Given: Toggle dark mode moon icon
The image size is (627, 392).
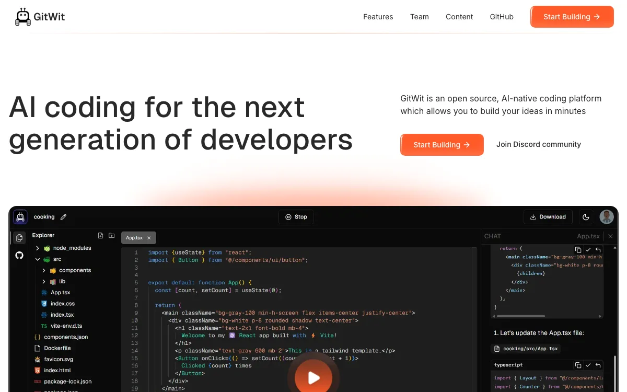Looking at the screenshot, I should point(586,217).
